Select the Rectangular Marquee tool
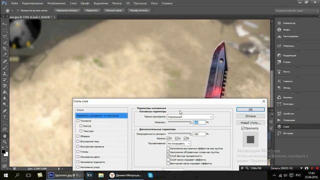320x180 pixels. [4, 30]
